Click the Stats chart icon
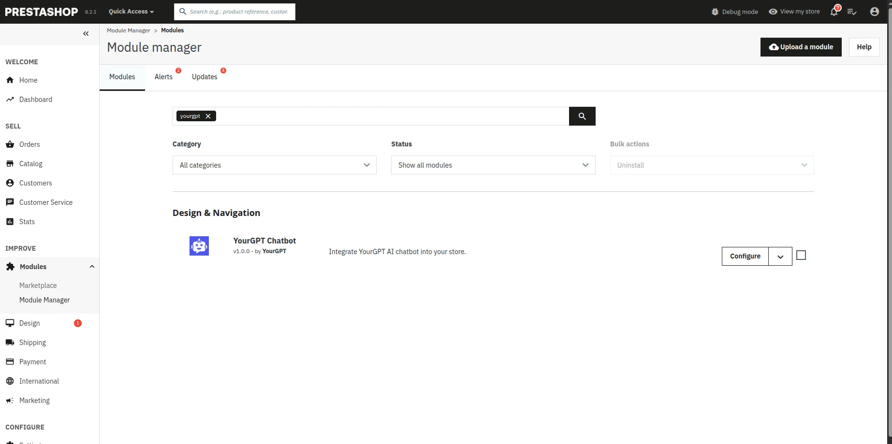Image resolution: width=892 pixels, height=444 pixels. pyautogui.click(x=10, y=221)
